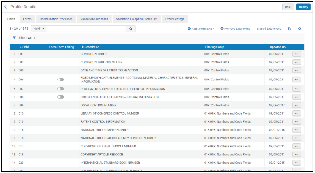Click Remove Extensions
Viewport: 315px width, 173px height.
tap(235, 29)
